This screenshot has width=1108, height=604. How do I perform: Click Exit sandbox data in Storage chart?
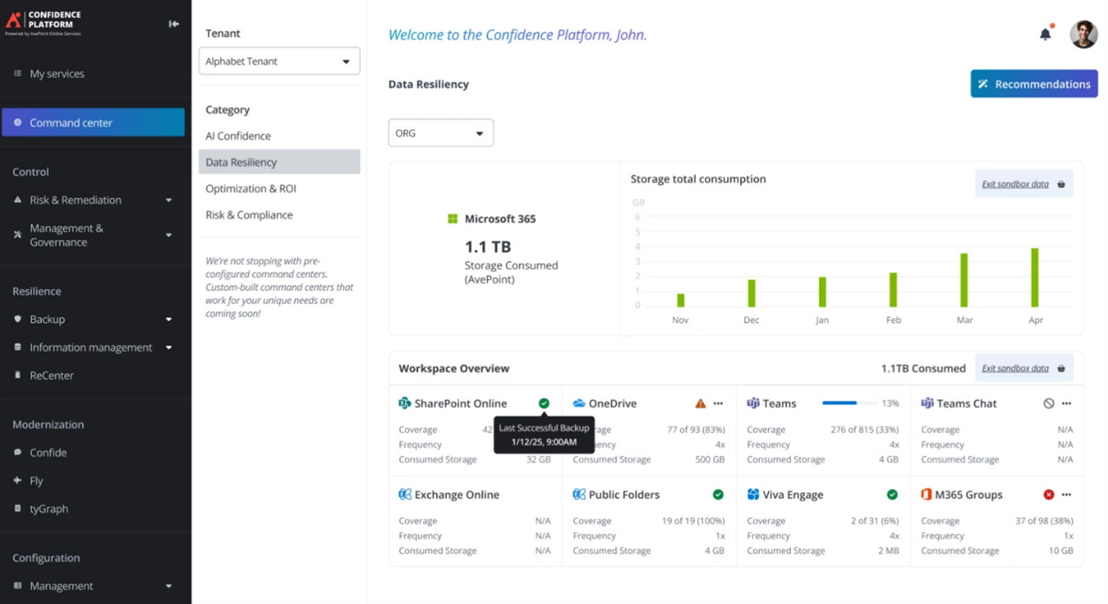point(1015,184)
